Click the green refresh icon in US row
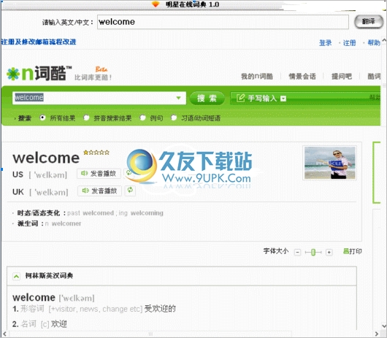 point(129,173)
